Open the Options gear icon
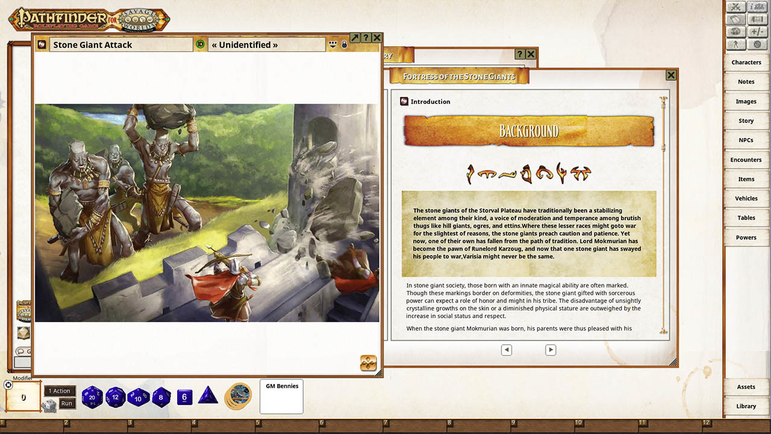Image resolution: width=771 pixels, height=434 pixels. tap(758, 44)
